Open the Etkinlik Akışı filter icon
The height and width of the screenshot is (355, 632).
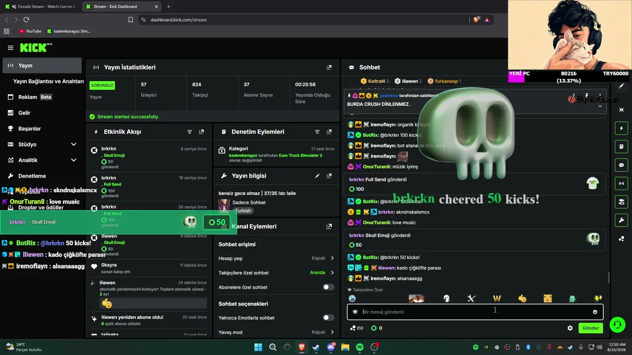click(x=190, y=132)
